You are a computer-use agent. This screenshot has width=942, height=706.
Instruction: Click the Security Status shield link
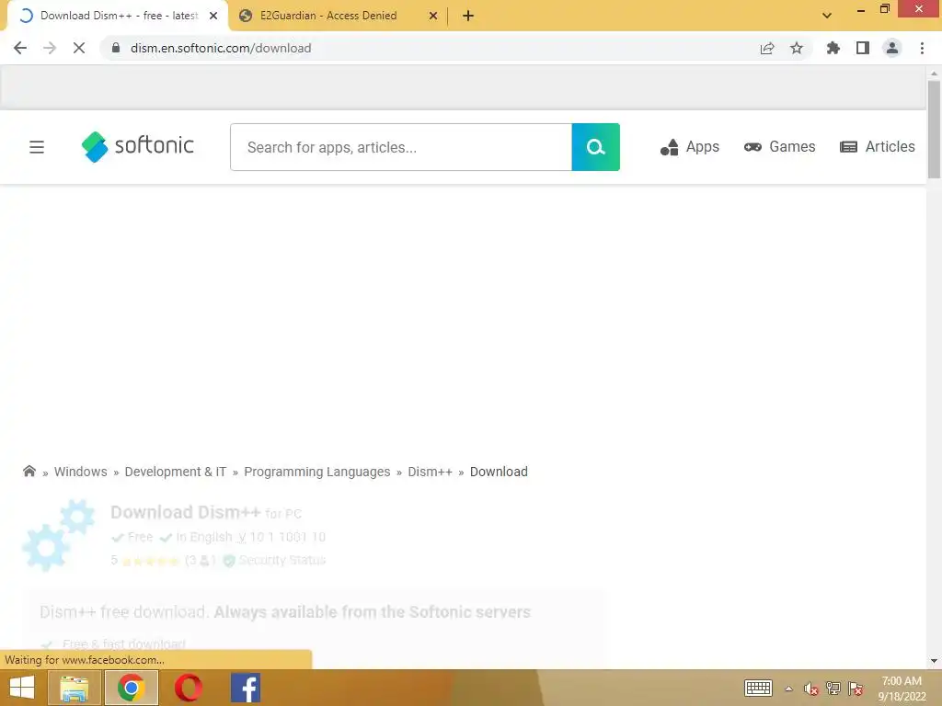[x=275, y=560]
